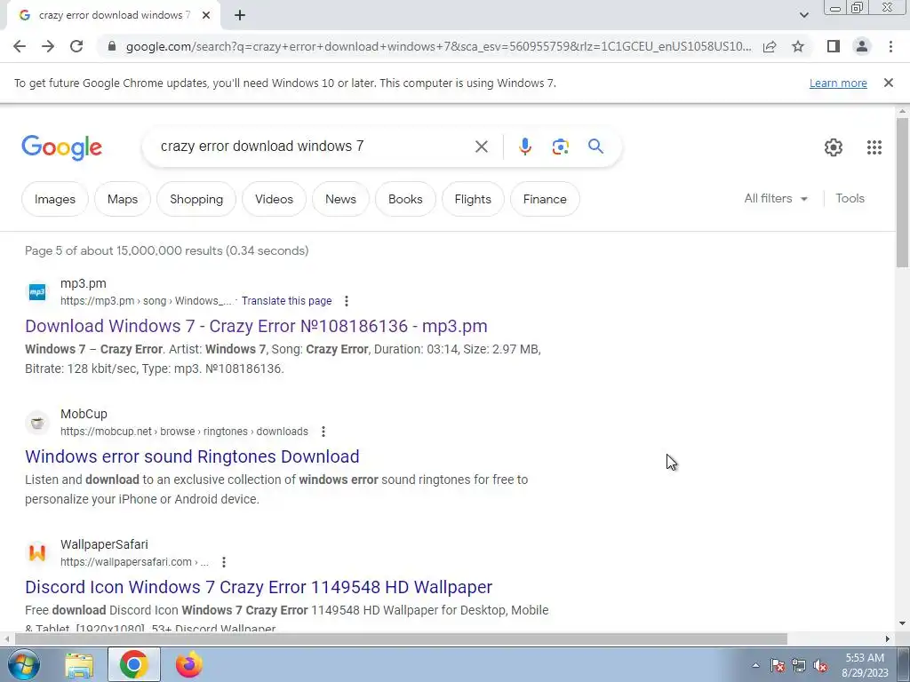Go back with the browser back arrow
Viewport: 910px width, 682px height.
[20, 46]
